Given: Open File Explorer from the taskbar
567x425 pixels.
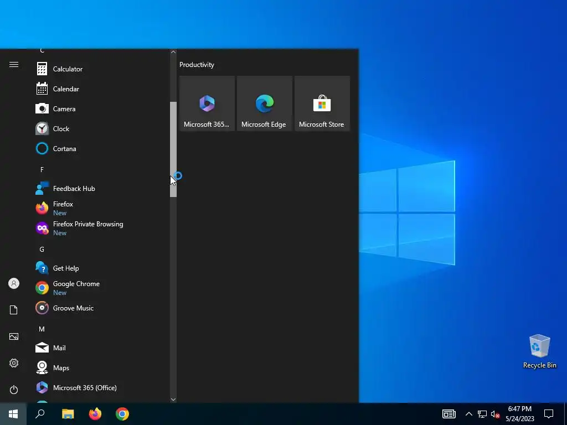Looking at the screenshot, I should tap(68, 414).
